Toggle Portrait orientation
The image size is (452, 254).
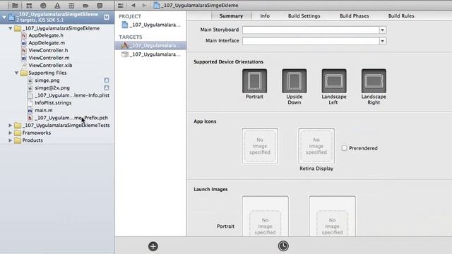(254, 81)
